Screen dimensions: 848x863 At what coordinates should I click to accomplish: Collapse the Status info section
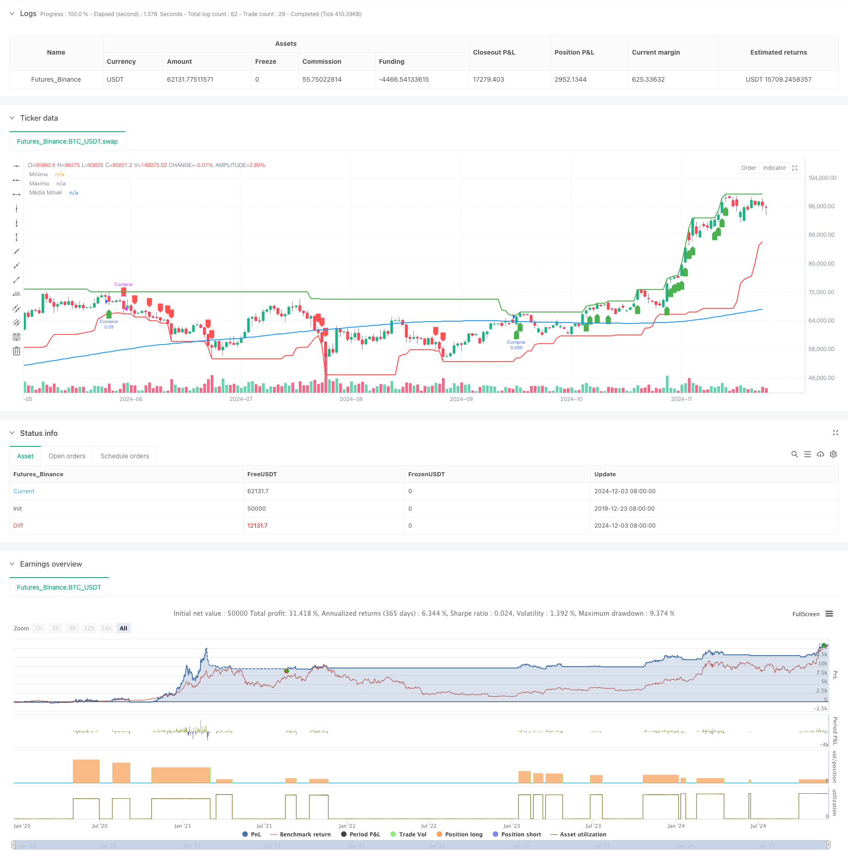pyautogui.click(x=12, y=433)
